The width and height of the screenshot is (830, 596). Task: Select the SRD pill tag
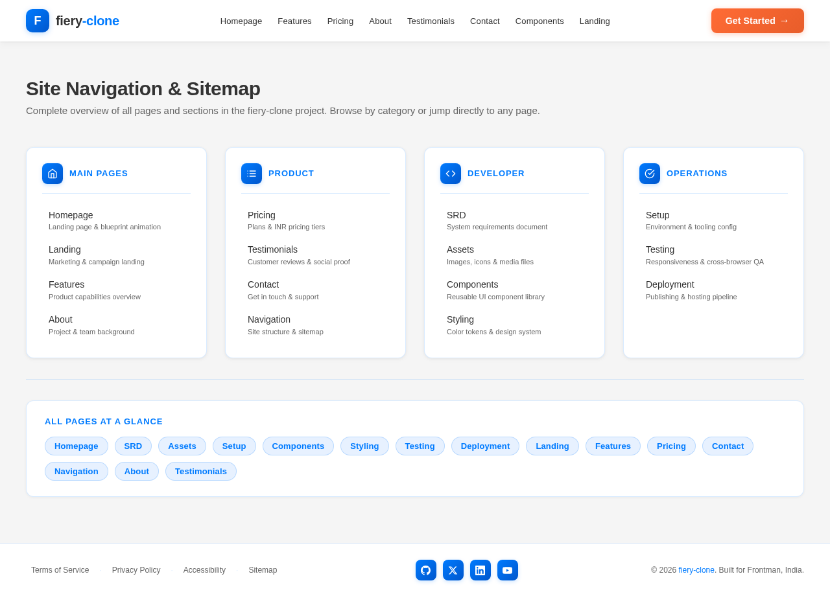[x=133, y=446]
